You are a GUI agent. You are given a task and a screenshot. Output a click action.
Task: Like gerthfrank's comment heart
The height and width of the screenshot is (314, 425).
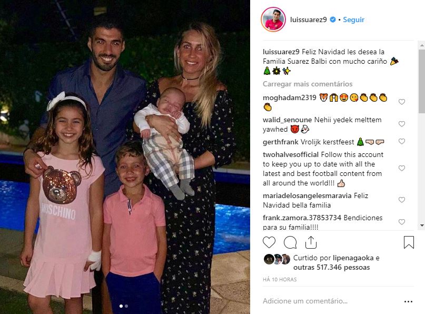pyautogui.click(x=402, y=141)
